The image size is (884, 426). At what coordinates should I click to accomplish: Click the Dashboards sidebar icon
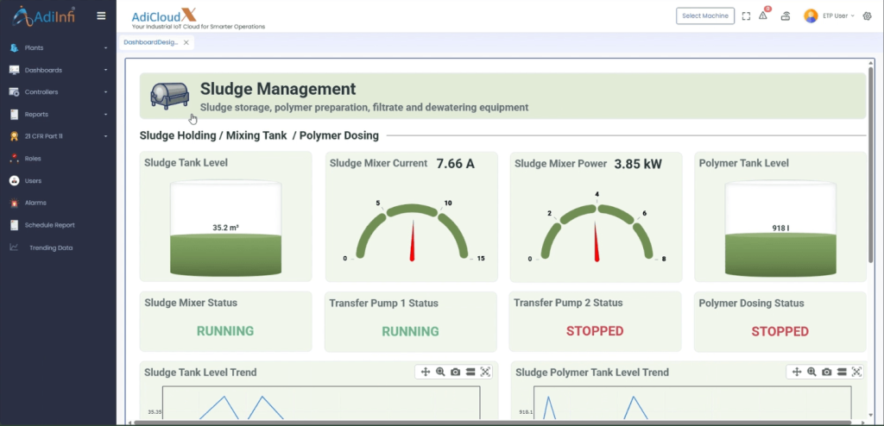[x=14, y=70]
